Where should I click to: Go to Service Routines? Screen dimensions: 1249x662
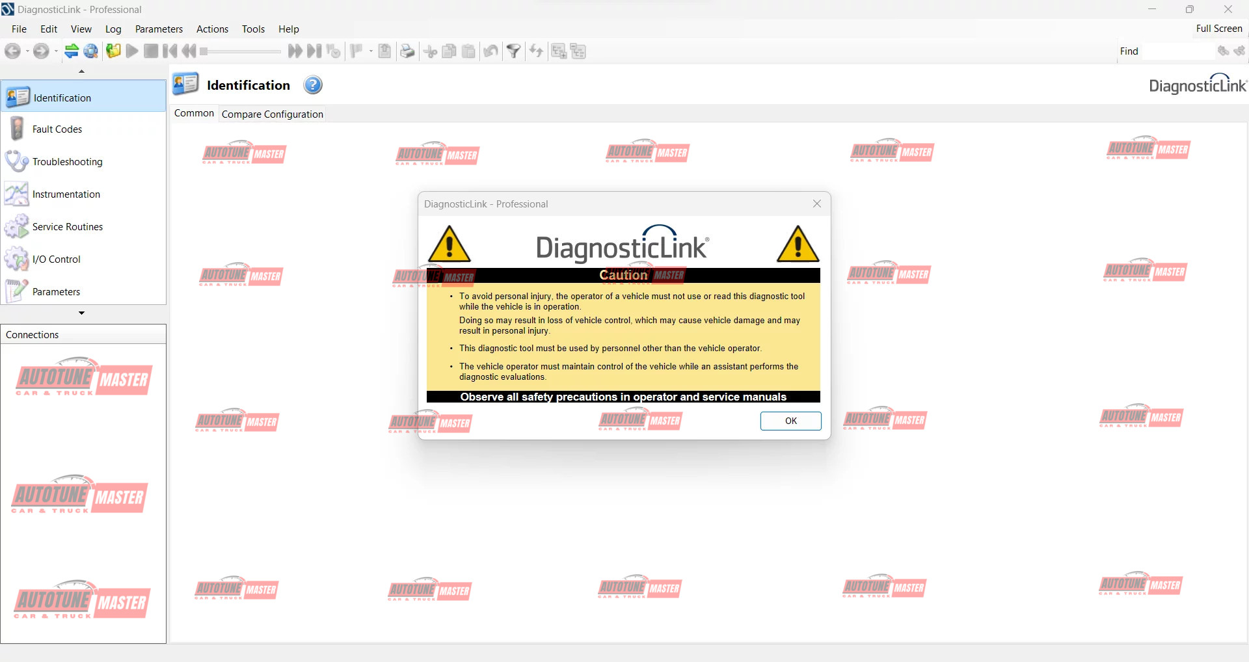pos(67,227)
